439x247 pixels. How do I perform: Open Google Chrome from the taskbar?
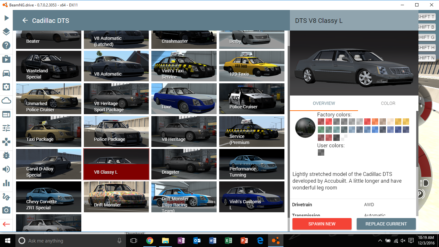click(x=150, y=241)
